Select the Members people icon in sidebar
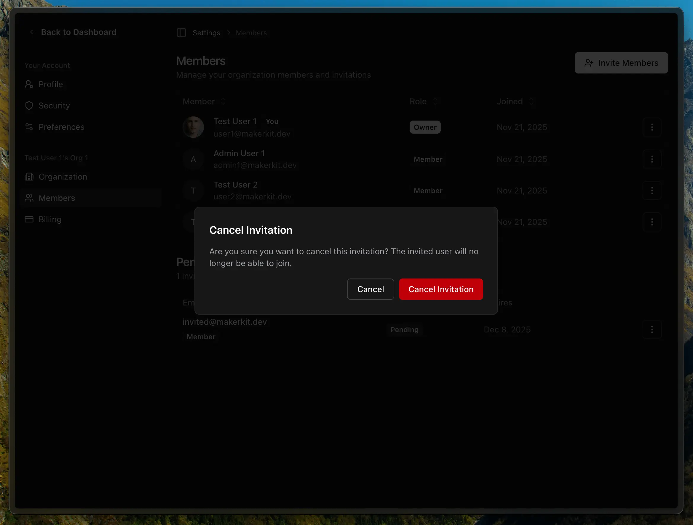Viewport: 693px width, 525px height. tap(29, 198)
